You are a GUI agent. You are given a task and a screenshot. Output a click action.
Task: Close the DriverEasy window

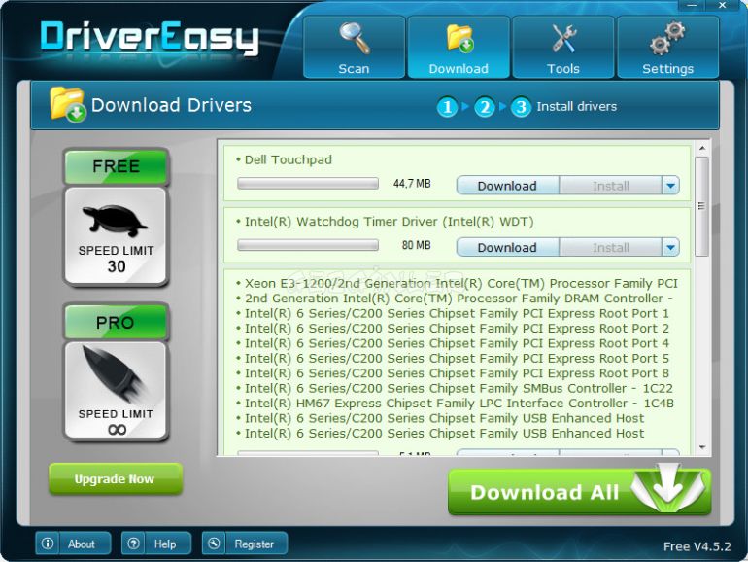723,5
